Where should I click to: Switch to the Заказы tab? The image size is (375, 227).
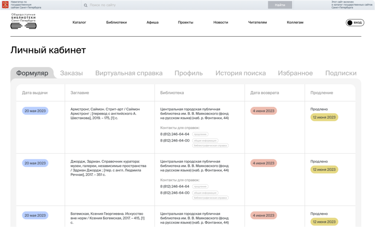click(x=71, y=73)
